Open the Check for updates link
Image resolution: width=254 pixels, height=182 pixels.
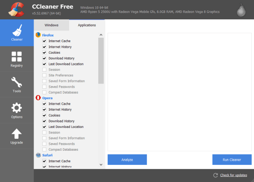coord(233,175)
